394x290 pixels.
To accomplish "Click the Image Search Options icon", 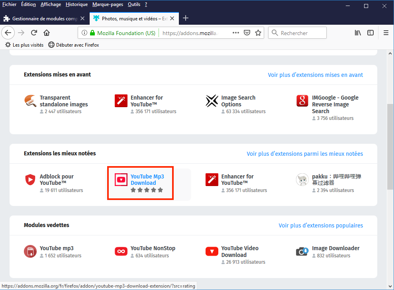I will 212,101.
